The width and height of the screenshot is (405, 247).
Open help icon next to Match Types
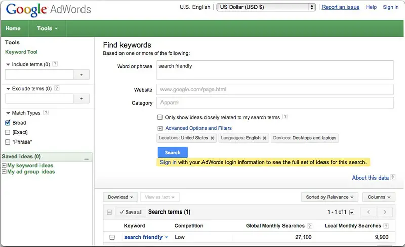[46, 113]
